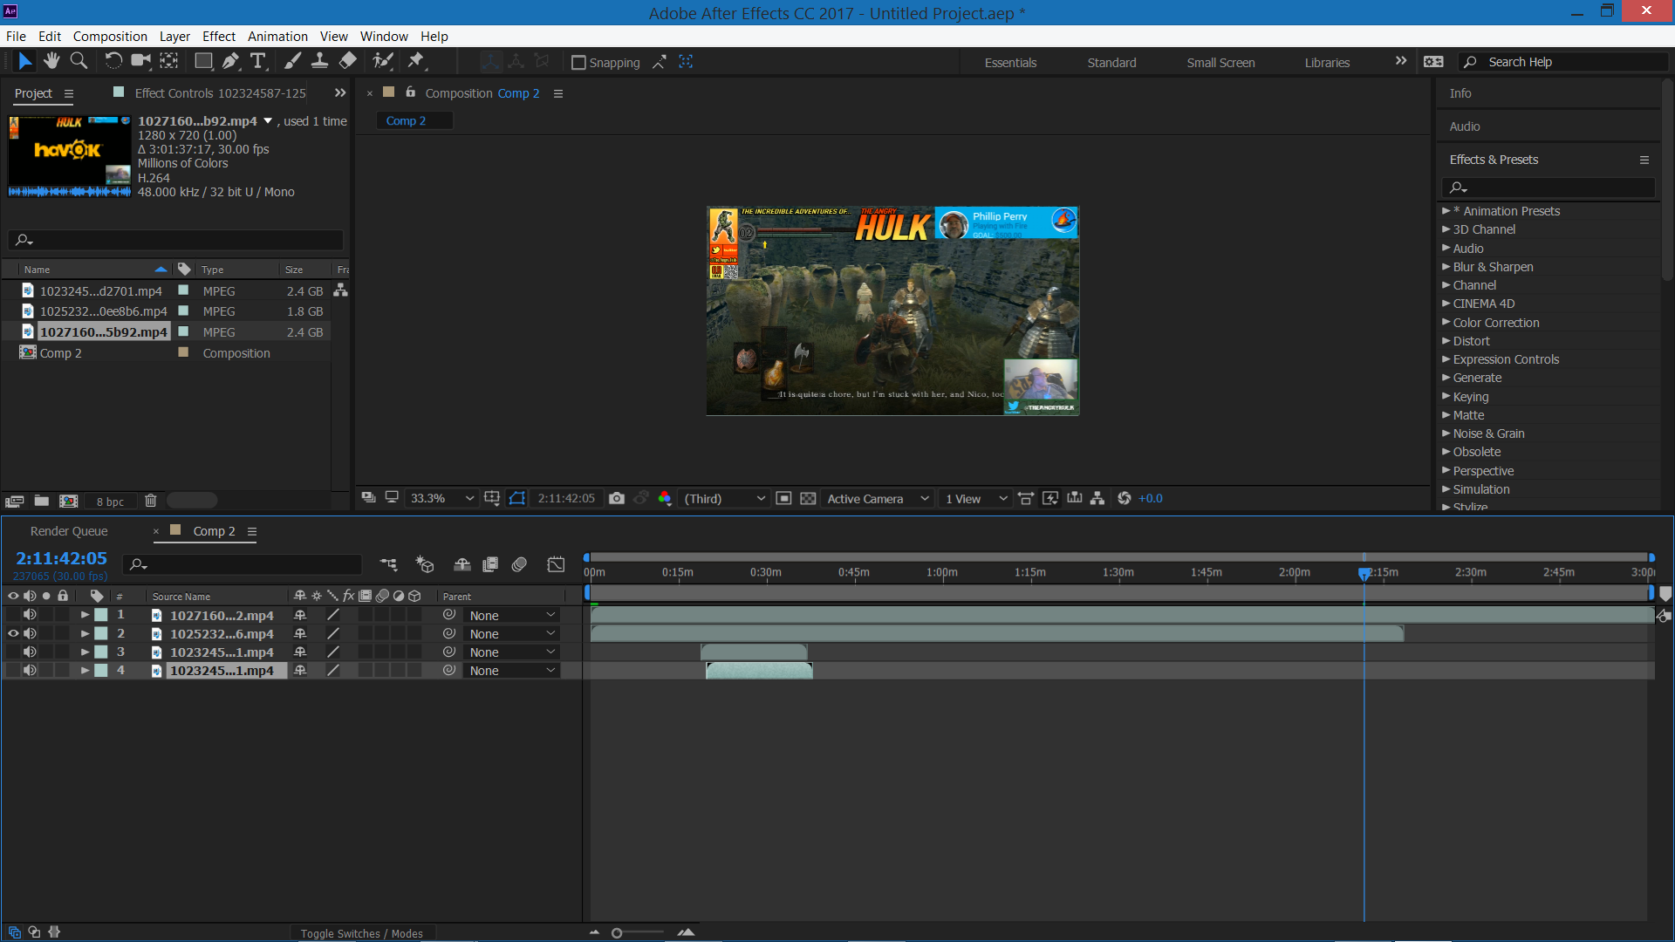1675x942 pixels.
Task: Select the Hand tool
Action: coord(52,61)
